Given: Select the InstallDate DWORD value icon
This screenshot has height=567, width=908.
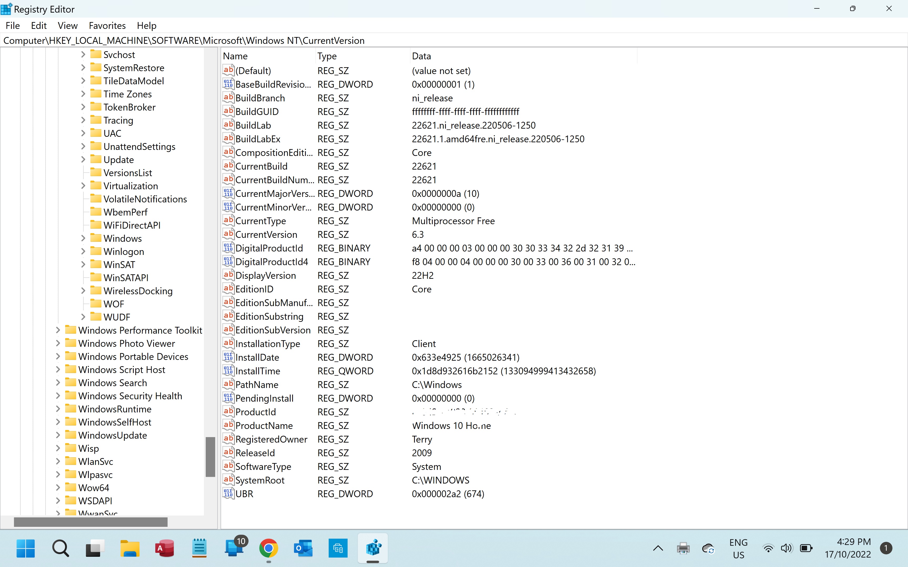Looking at the screenshot, I should click(228, 357).
